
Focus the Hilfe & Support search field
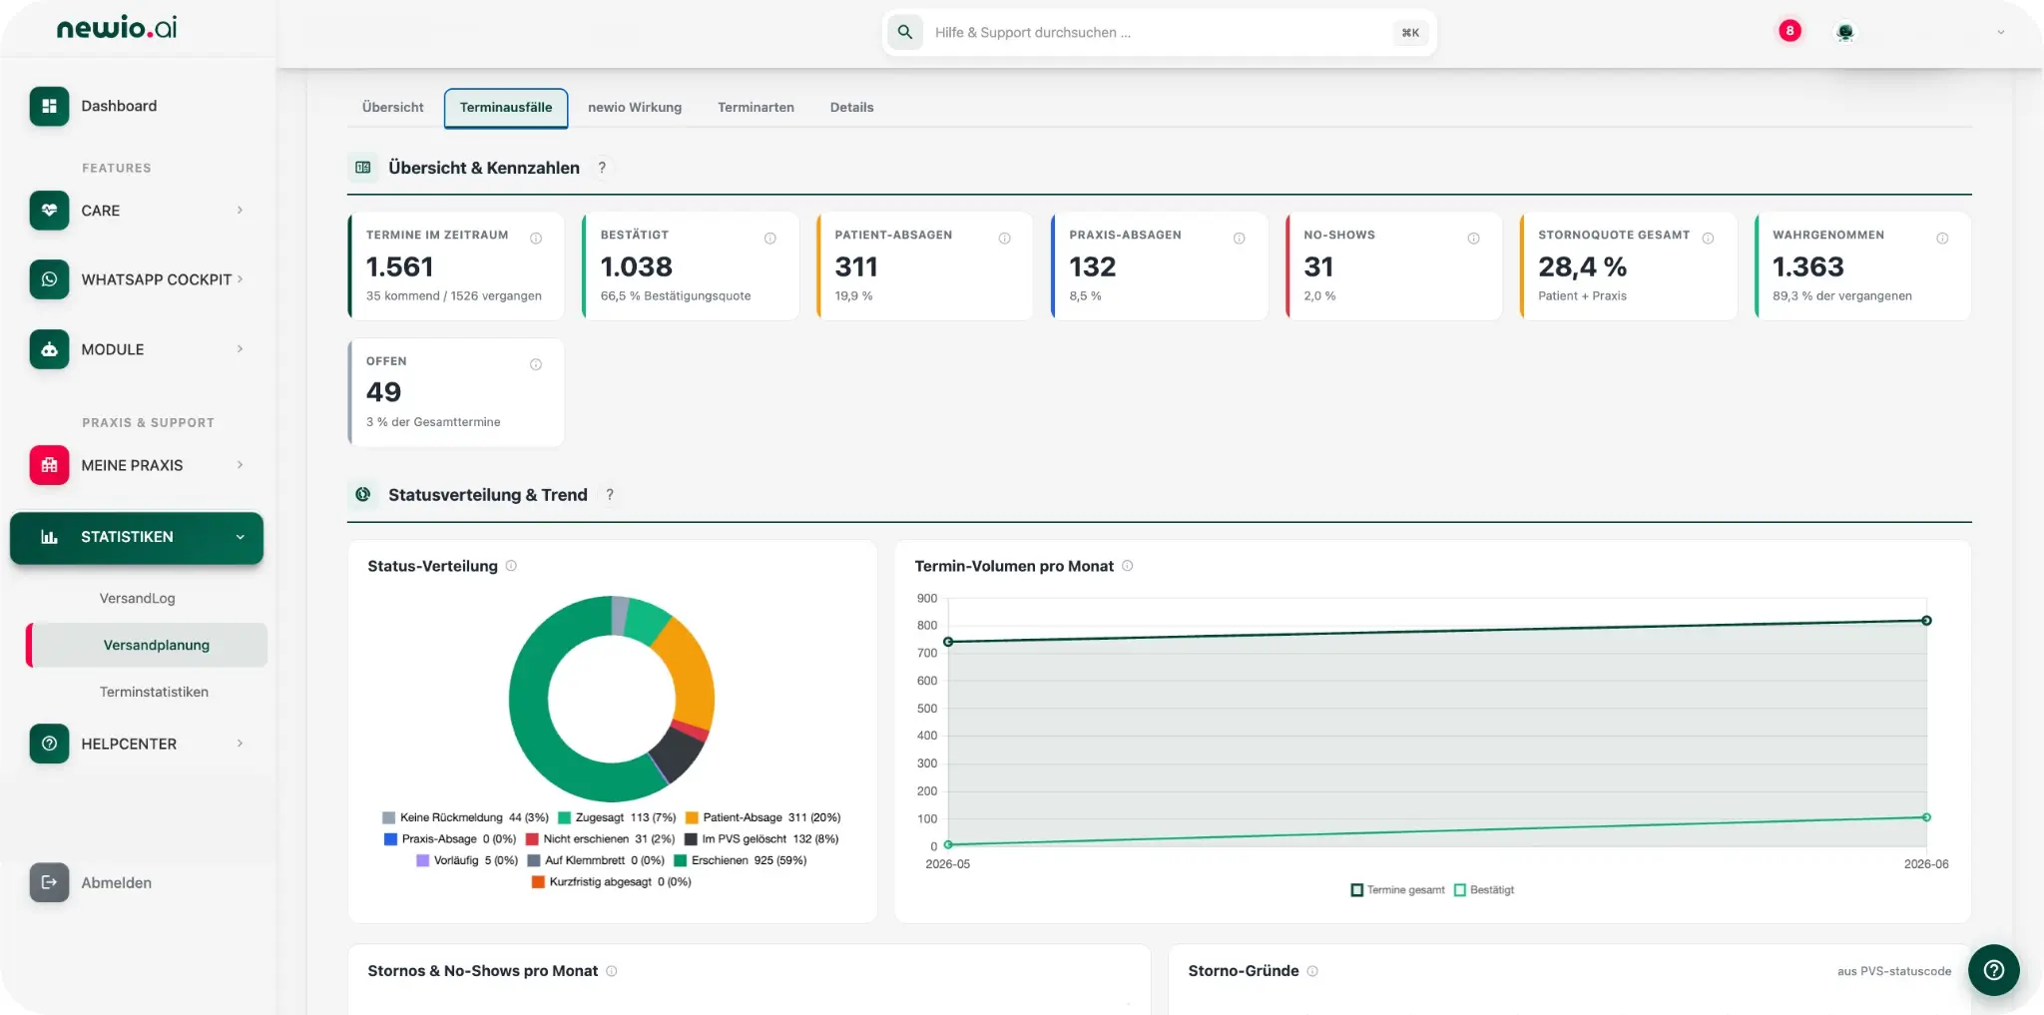1158,33
